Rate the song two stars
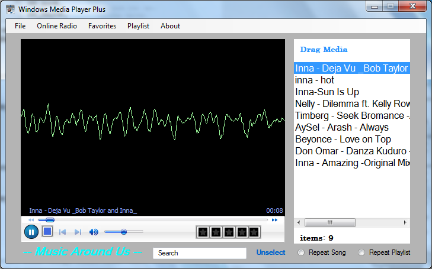This screenshot has height=269, width=432. coord(216,232)
